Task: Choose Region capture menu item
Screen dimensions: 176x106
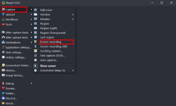Action: pos(55,24)
